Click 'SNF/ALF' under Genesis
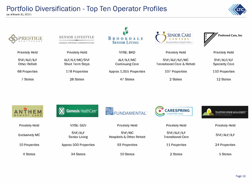 click(78, 133)
